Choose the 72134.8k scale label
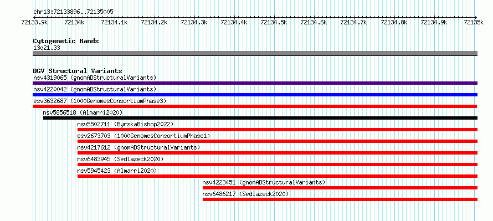The image size is (493, 221). click(x=394, y=22)
